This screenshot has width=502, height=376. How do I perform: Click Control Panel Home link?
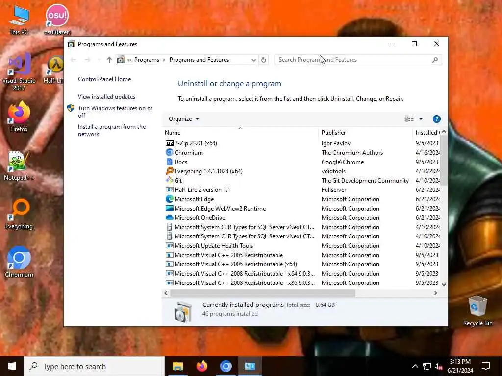coord(104,79)
